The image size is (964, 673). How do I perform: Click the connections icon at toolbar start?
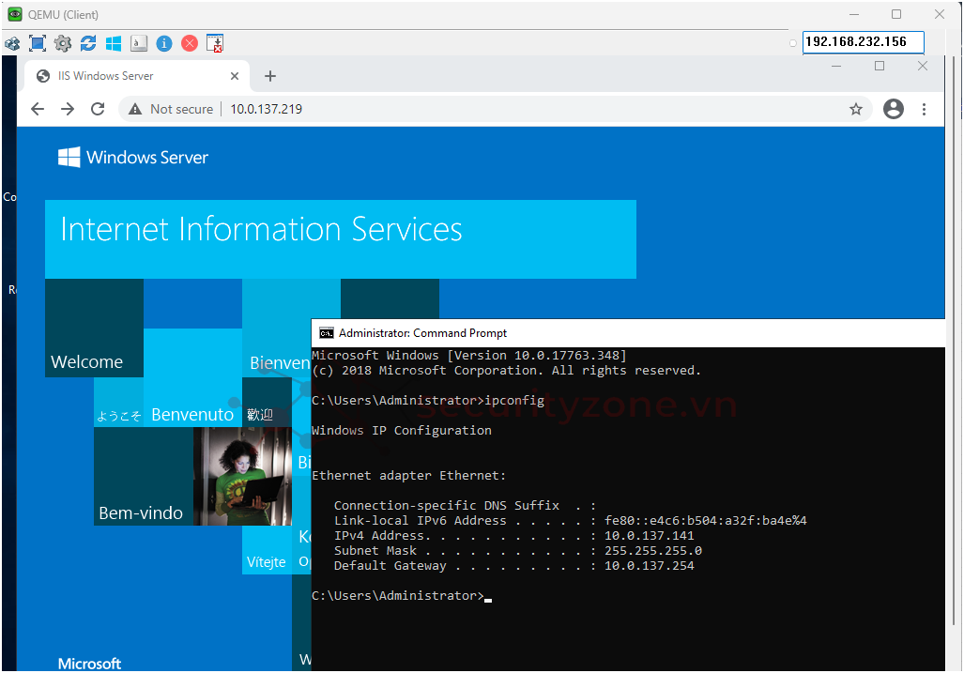(12, 43)
